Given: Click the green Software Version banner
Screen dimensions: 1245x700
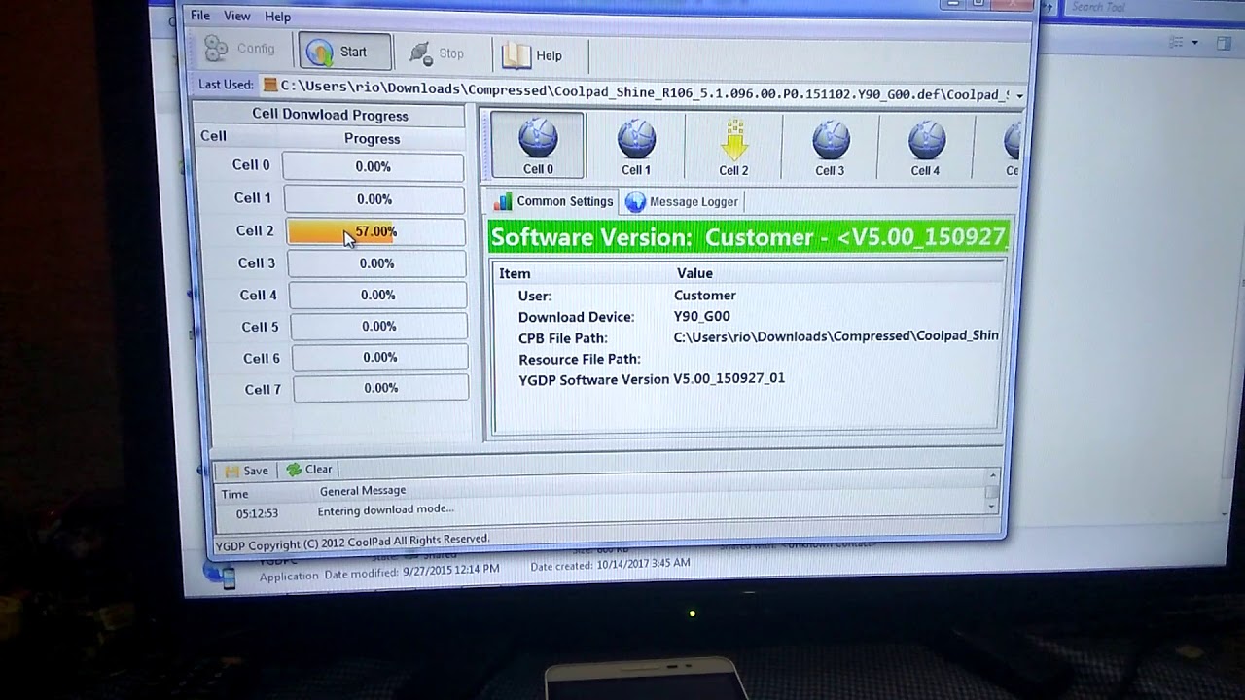Looking at the screenshot, I should click(747, 237).
